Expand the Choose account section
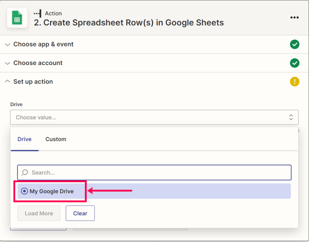The height and width of the screenshot is (242, 309). [7, 63]
